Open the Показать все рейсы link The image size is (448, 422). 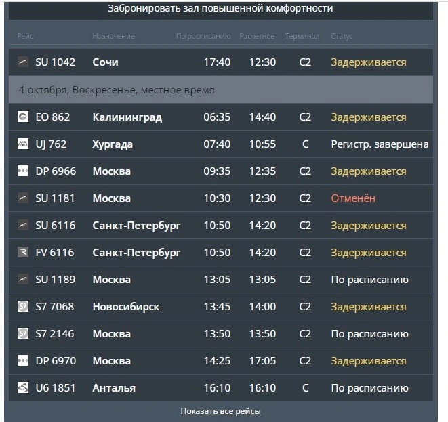pyautogui.click(x=220, y=411)
